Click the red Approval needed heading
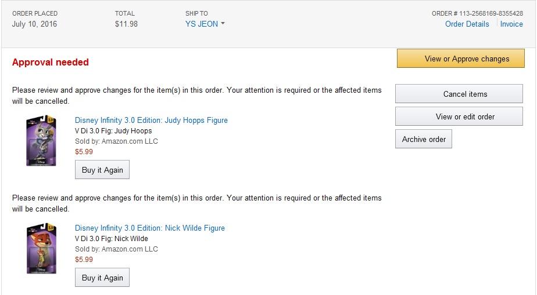Image resolution: width=537 pixels, height=295 pixels. [x=50, y=62]
